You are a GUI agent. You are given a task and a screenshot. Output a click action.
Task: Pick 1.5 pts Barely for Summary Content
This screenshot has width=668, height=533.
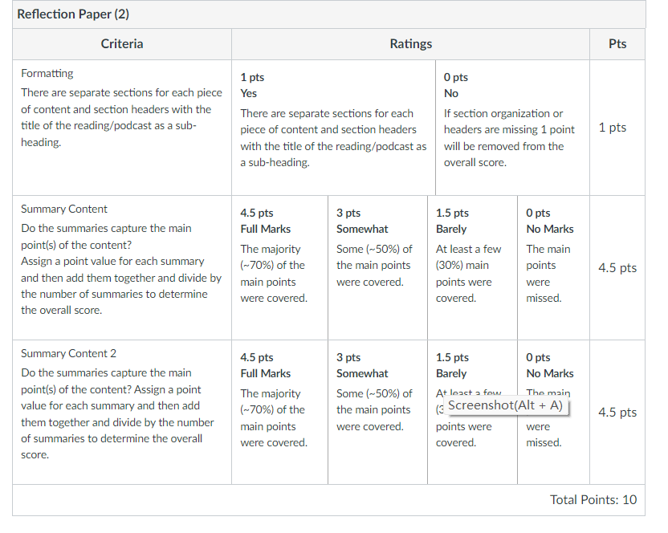tap(472, 267)
